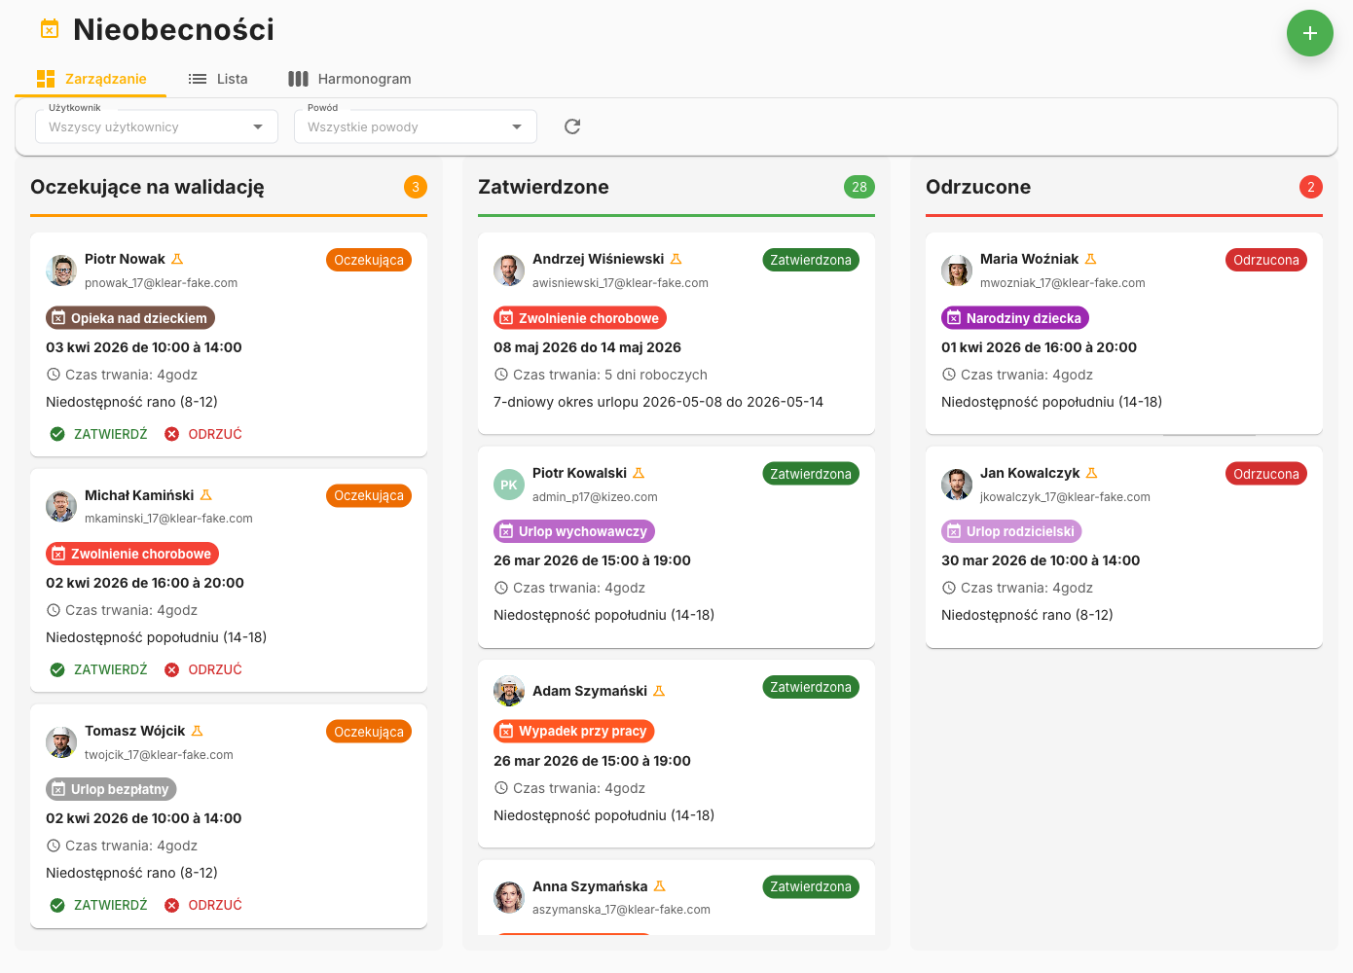The height and width of the screenshot is (973, 1353).
Task: Click the green add absence plus button
Action: point(1309,33)
